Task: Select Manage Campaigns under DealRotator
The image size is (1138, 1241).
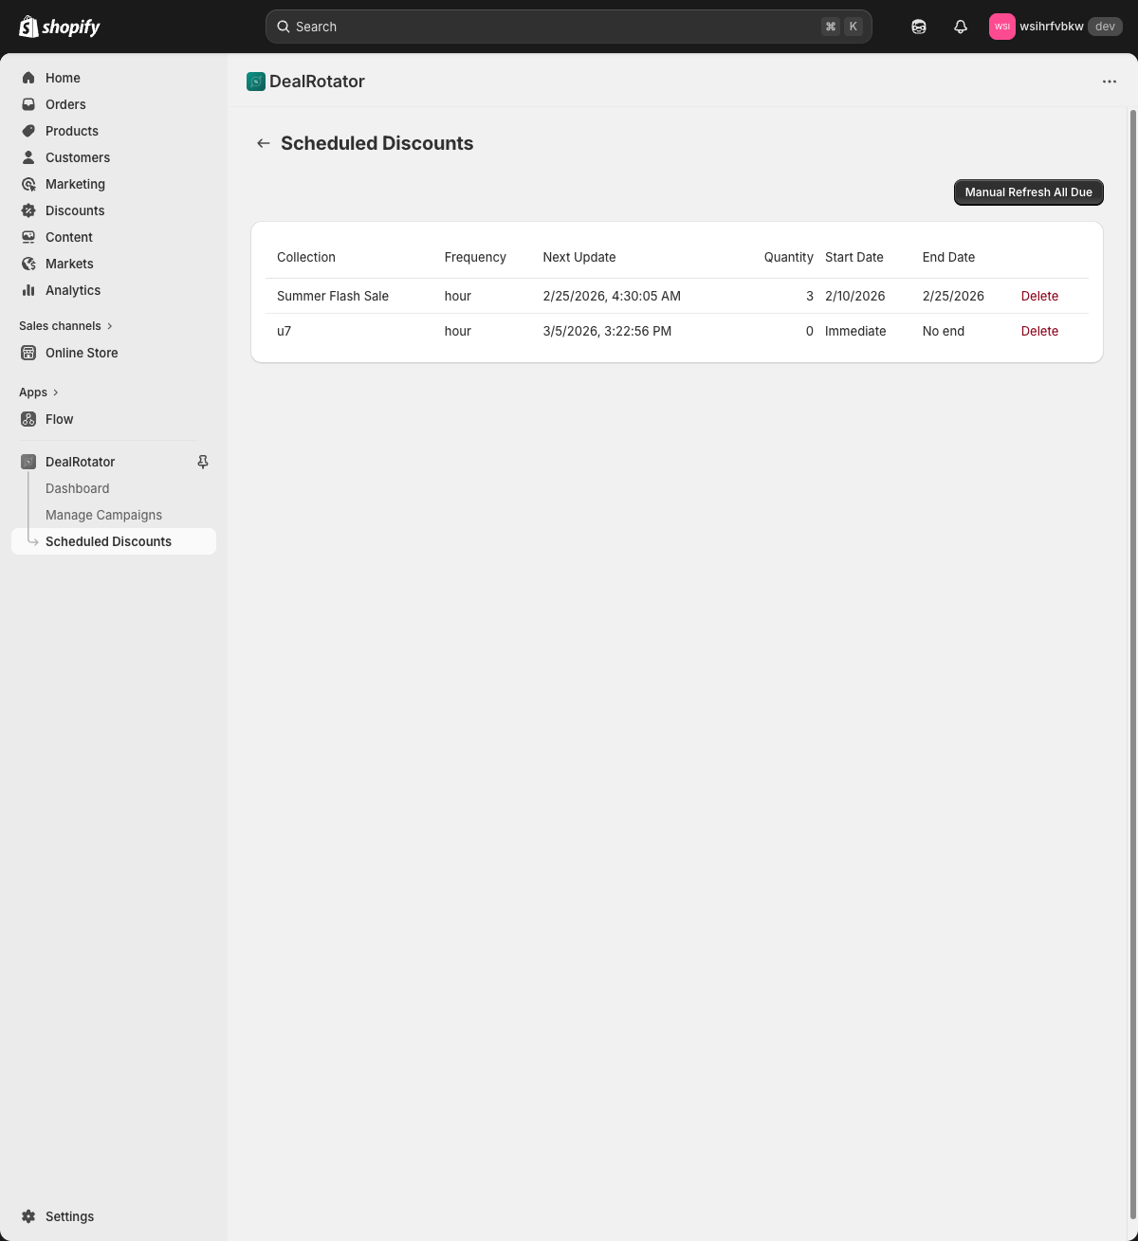Action: point(103,515)
